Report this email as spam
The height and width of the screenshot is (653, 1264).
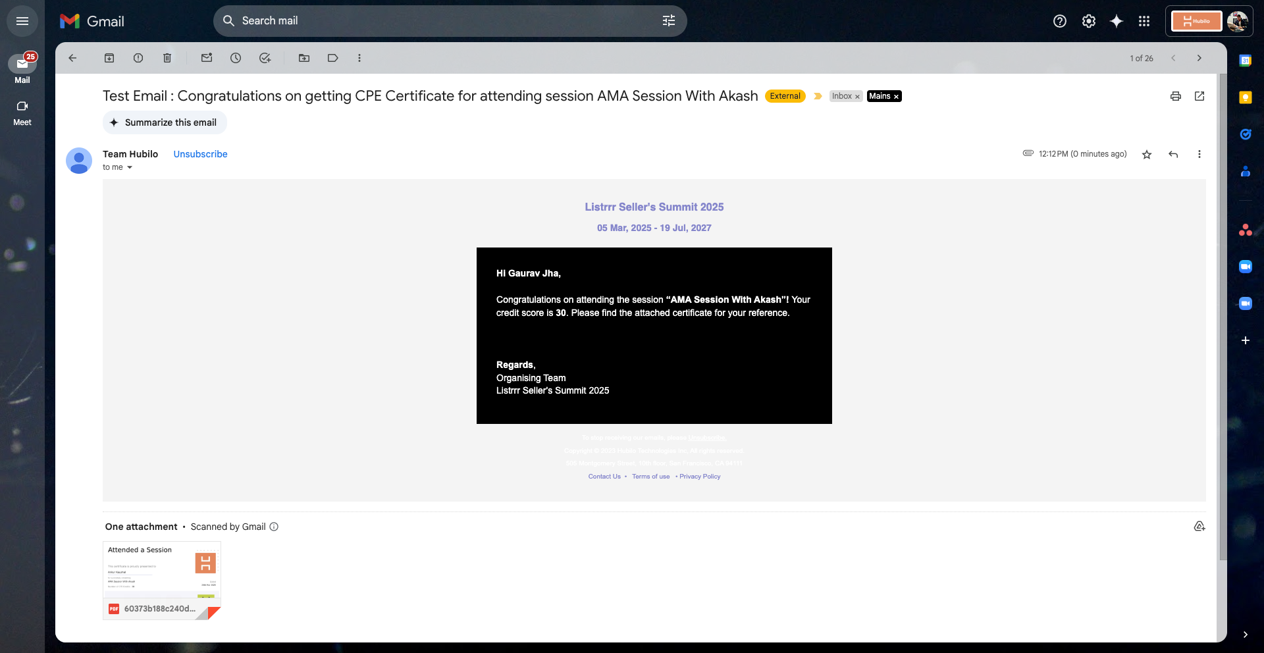(138, 58)
